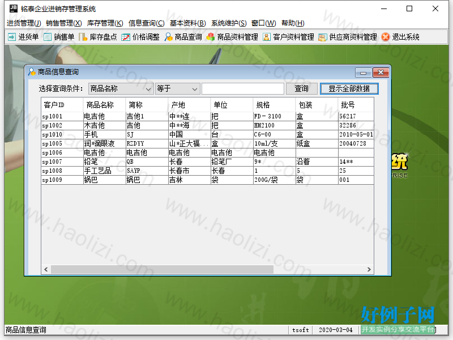Click the 产地 column header
The image size is (453, 340).
190,105
